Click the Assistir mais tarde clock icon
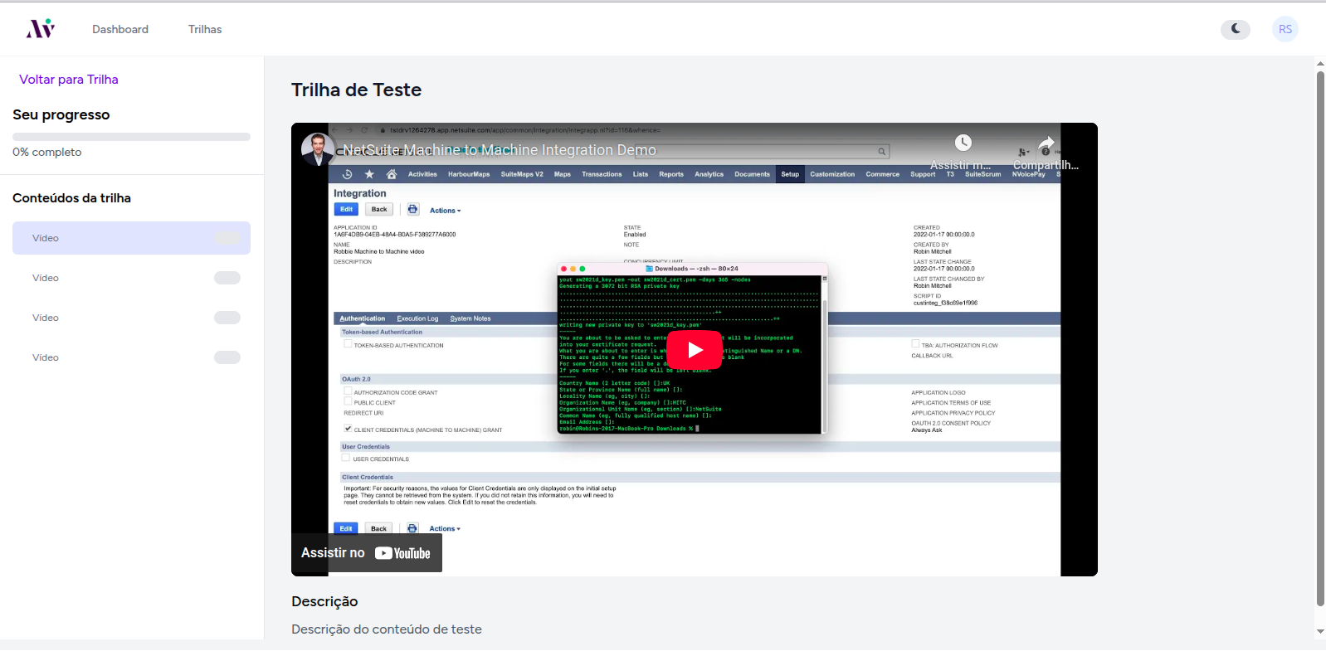The width and height of the screenshot is (1326, 651). (963, 143)
